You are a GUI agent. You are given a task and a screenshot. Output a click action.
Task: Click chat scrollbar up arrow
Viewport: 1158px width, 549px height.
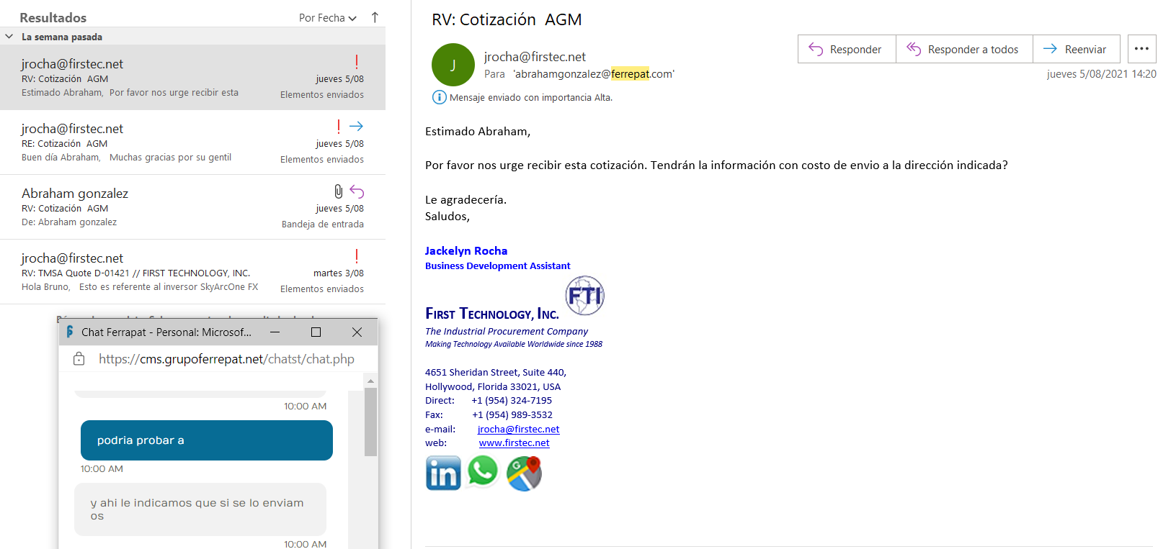[370, 381]
